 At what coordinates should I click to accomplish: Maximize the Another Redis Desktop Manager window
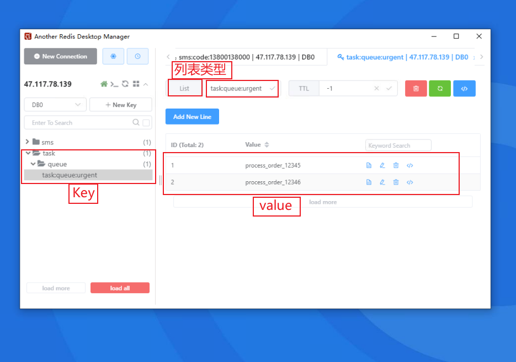pyautogui.click(x=456, y=36)
